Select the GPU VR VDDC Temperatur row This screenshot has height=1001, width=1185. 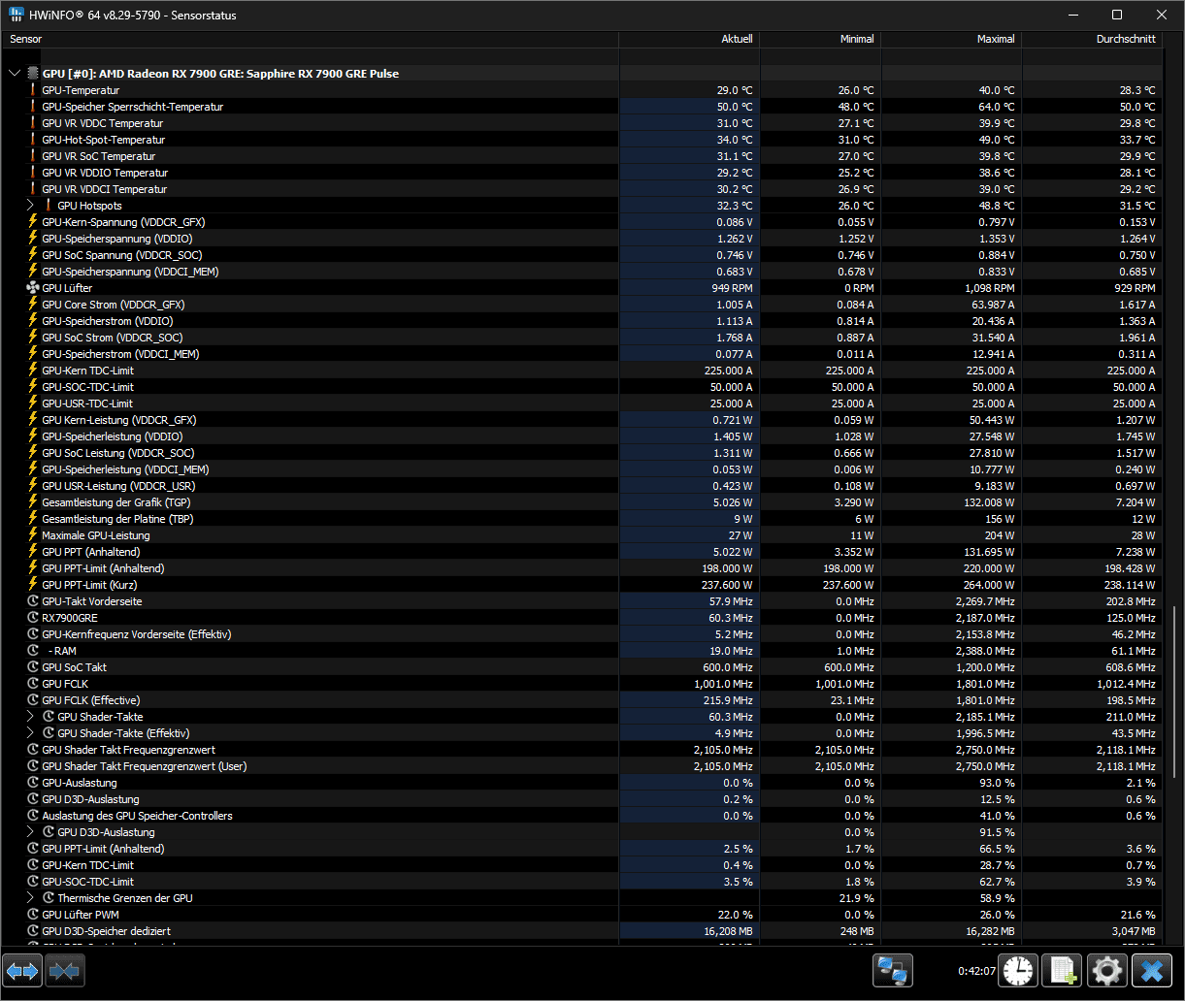pos(582,123)
